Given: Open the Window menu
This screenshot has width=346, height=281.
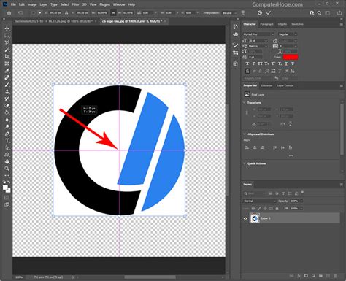Looking at the screenshot, I should 119,4.
